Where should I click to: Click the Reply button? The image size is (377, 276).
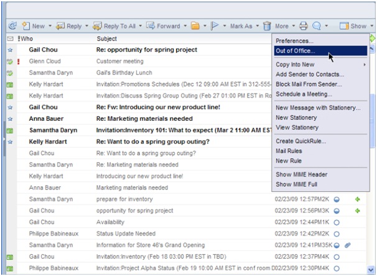69,26
